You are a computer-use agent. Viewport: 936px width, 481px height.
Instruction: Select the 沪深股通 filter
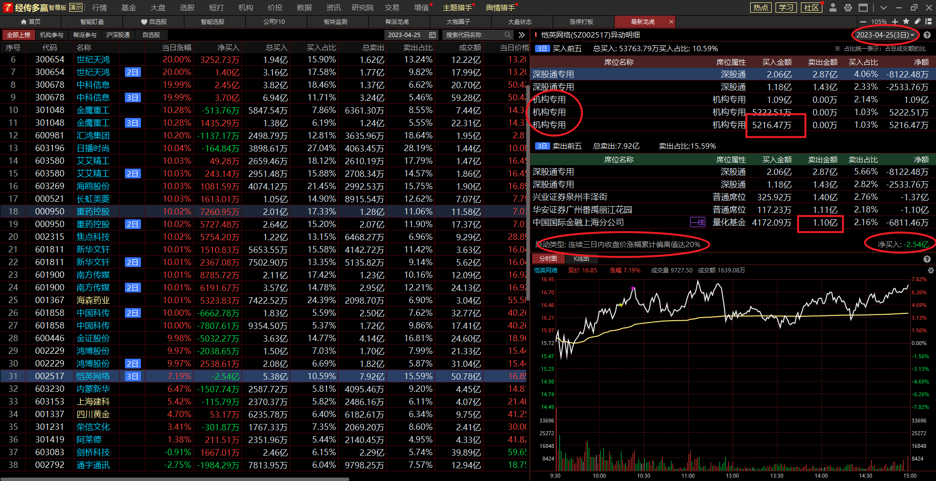[x=118, y=35]
